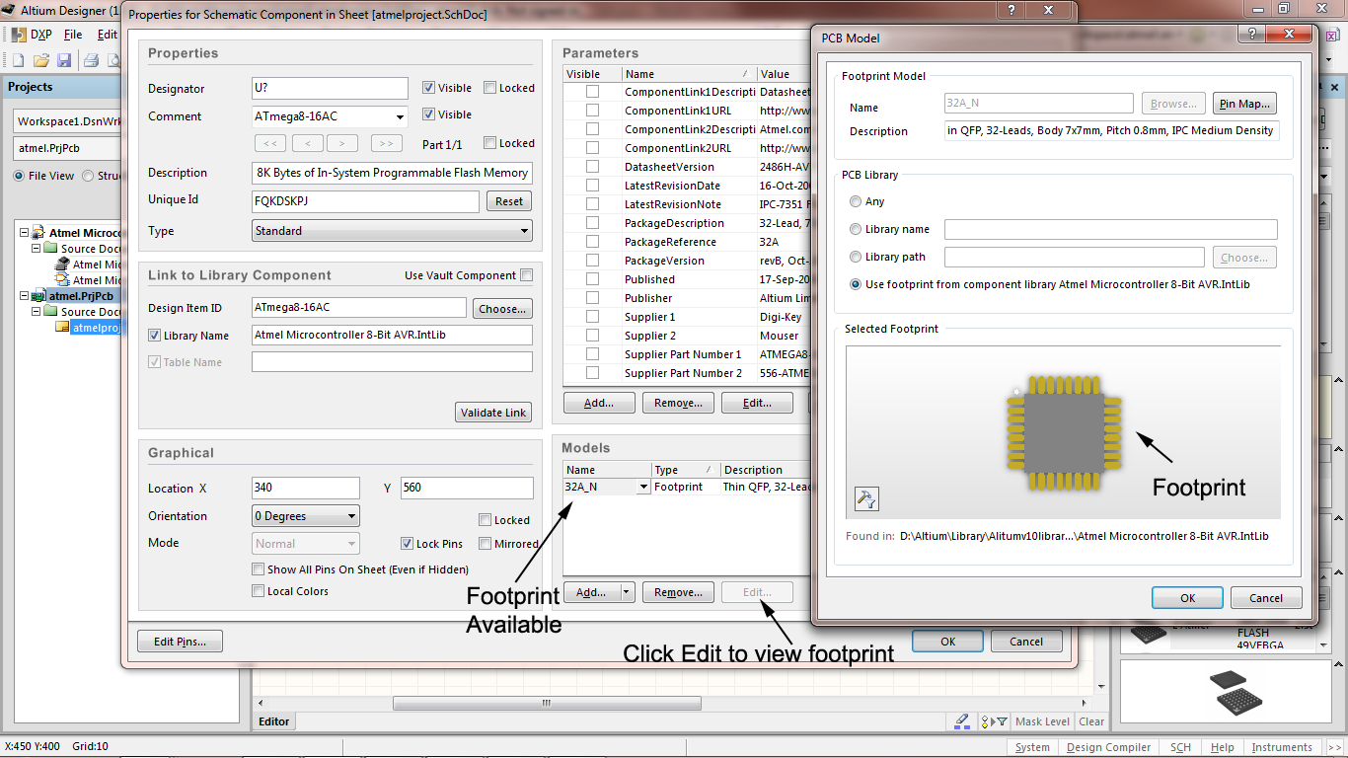Open the Instruments panel tab
Viewport: 1348px width, 758px height.
(1282, 747)
